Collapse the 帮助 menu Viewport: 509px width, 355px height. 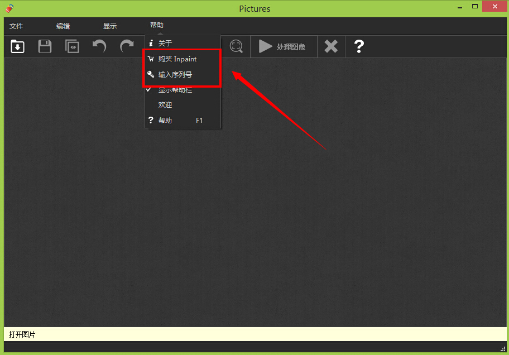point(157,25)
